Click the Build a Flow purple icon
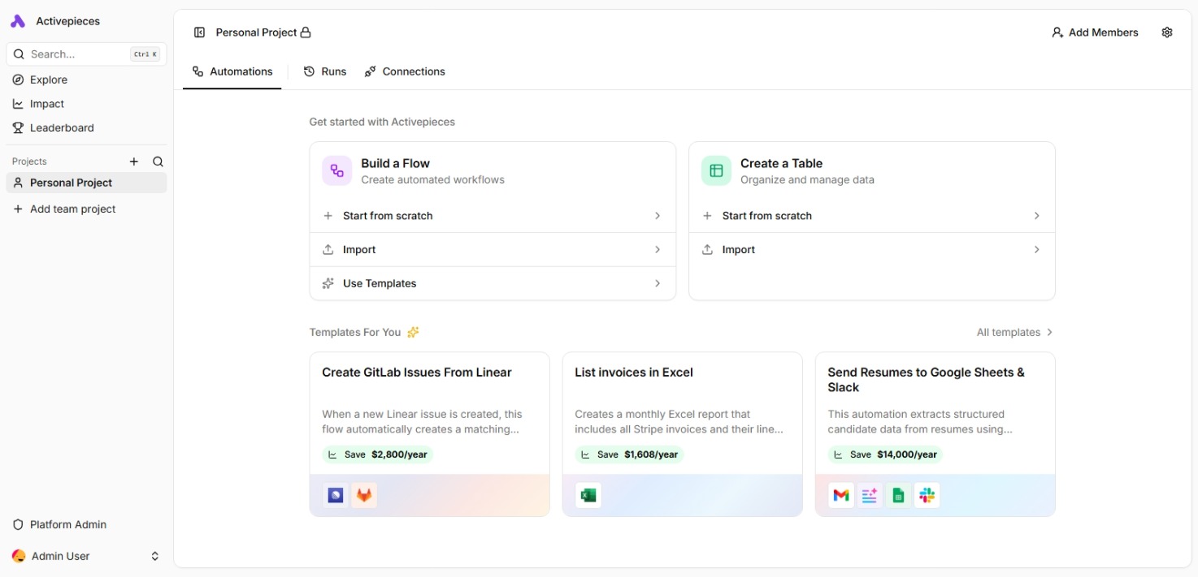Viewport: 1198px width, 577px height. pyautogui.click(x=337, y=170)
